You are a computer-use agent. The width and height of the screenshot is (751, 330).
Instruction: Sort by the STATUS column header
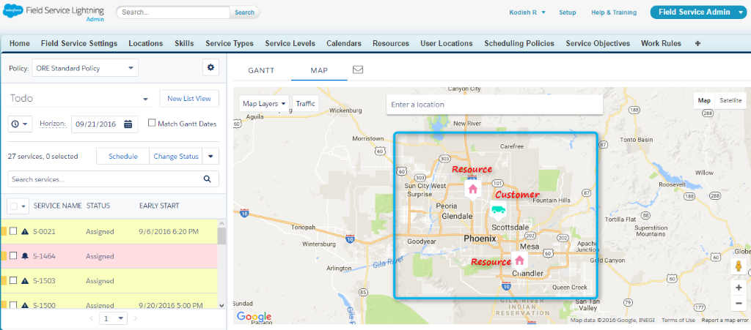click(x=98, y=206)
